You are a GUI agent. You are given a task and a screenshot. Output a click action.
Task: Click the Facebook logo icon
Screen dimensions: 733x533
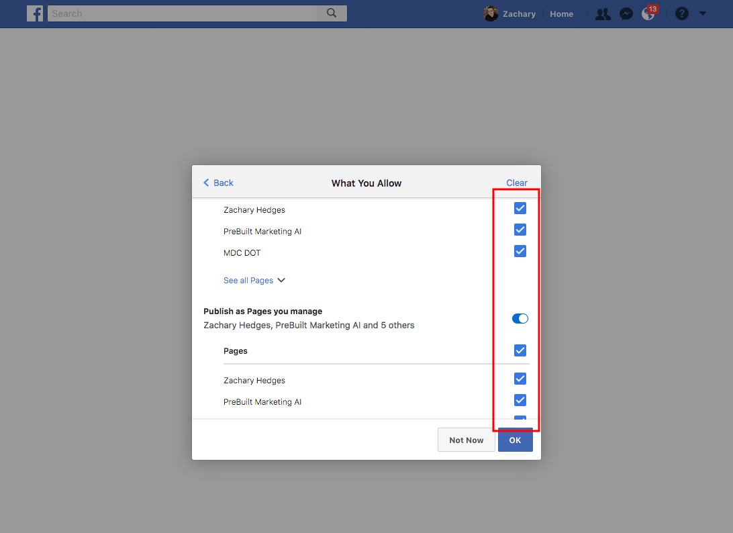[x=35, y=13]
